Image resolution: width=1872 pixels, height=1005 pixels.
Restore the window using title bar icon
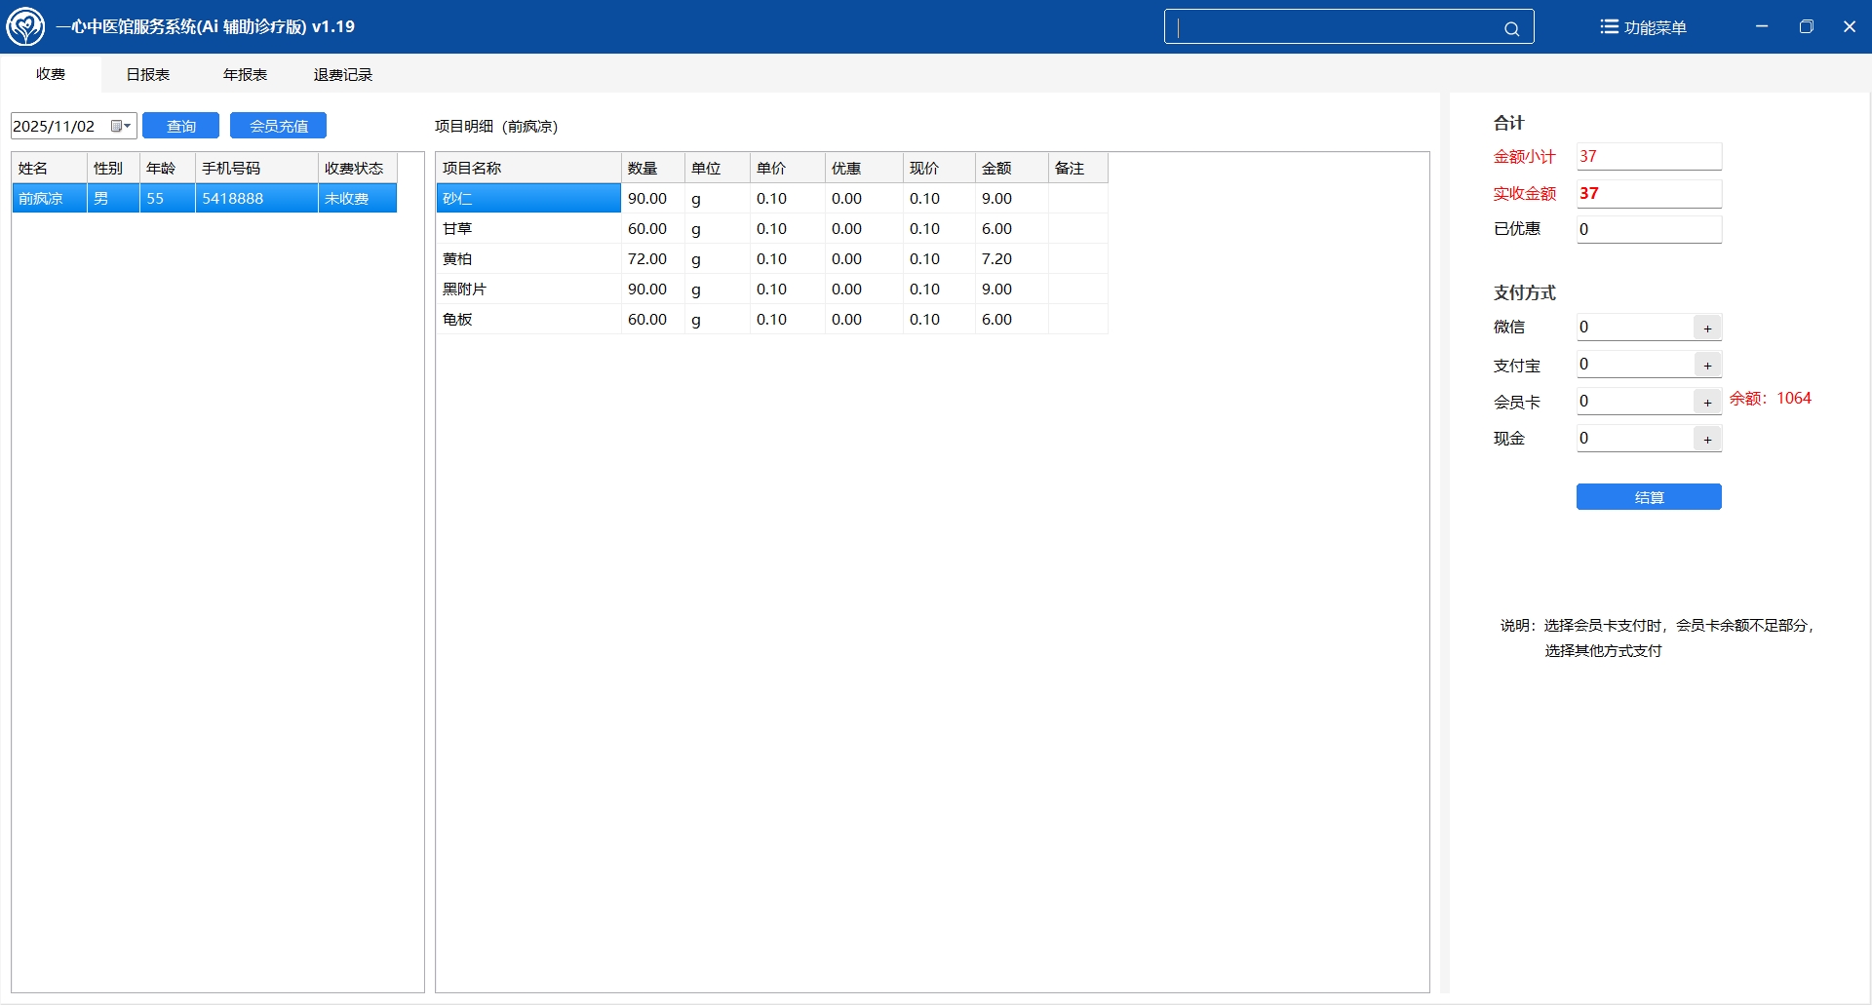tap(1806, 26)
